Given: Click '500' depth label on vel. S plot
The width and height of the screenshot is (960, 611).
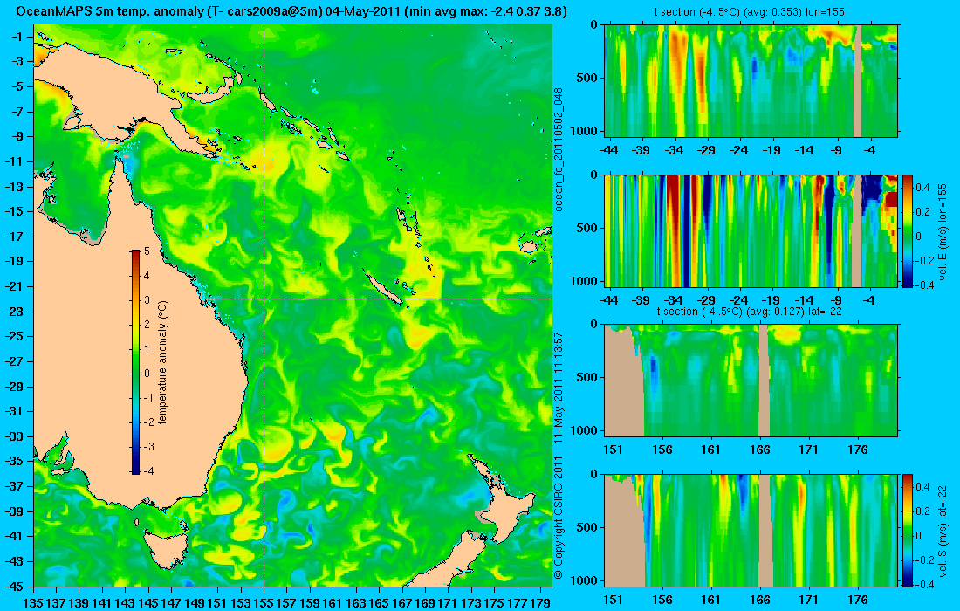Looking at the screenshot, I should (589, 527).
